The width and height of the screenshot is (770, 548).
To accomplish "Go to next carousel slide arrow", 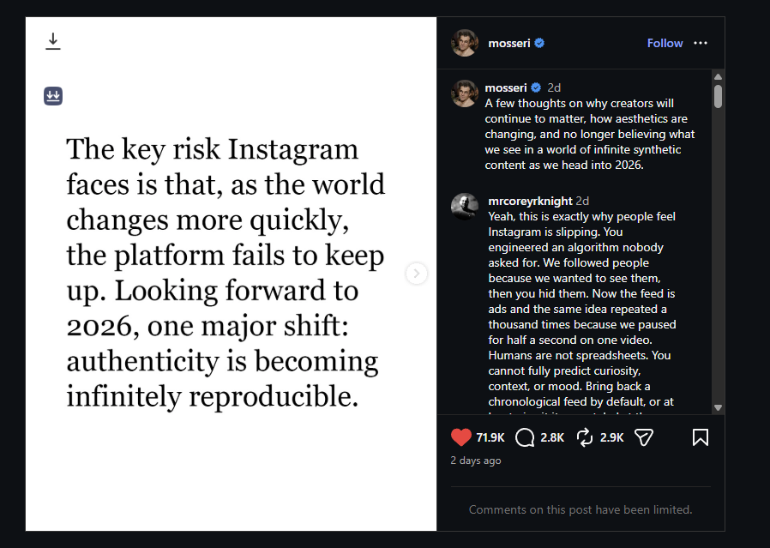I will [x=416, y=274].
